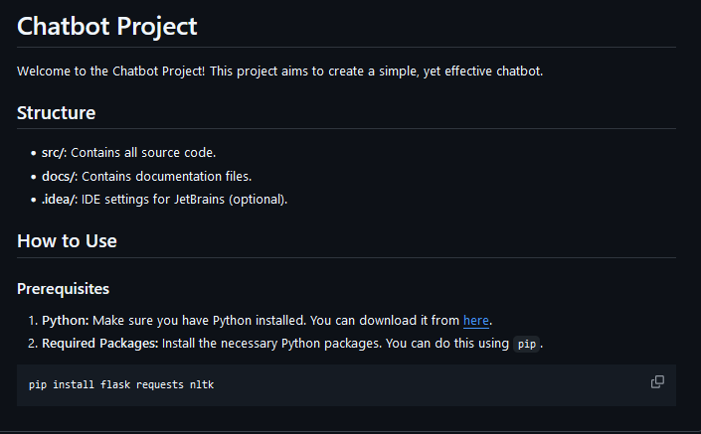The height and width of the screenshot is (434, 701).
Task: Click the inline 'pip' code snippet
Action: pos(527,344)
